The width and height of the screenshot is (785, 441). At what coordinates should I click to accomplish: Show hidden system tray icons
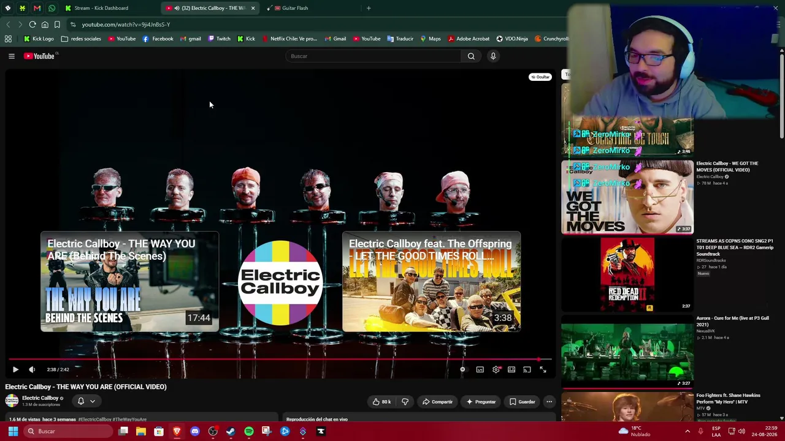coord(687,431)
